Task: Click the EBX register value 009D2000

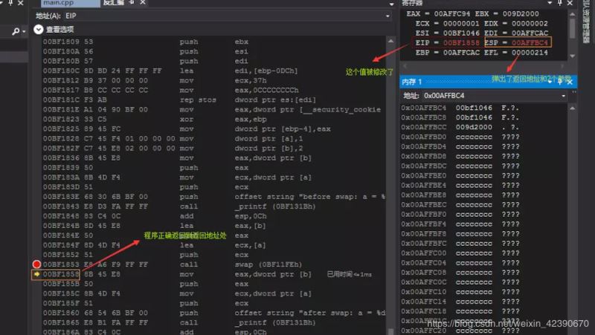Action: 521,13
